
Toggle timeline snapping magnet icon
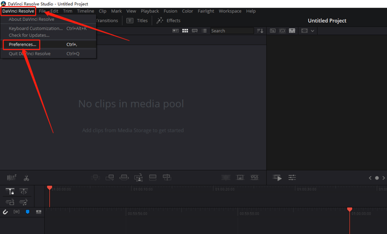coord(6,212)
